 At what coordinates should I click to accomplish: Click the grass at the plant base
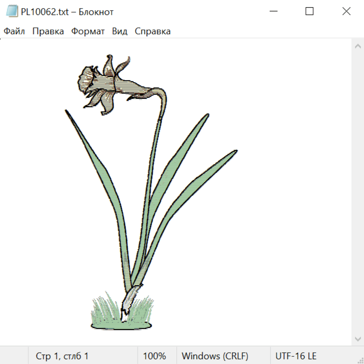[121, 317]
